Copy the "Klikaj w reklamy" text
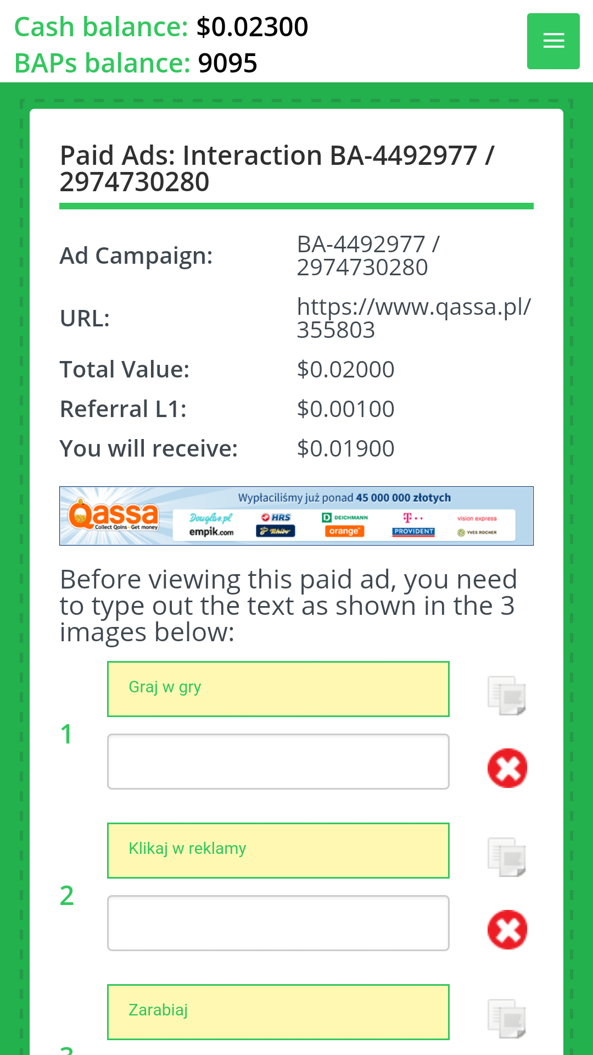The height and width of the screenshot is (1055, 593). click(x=507, y=857)
